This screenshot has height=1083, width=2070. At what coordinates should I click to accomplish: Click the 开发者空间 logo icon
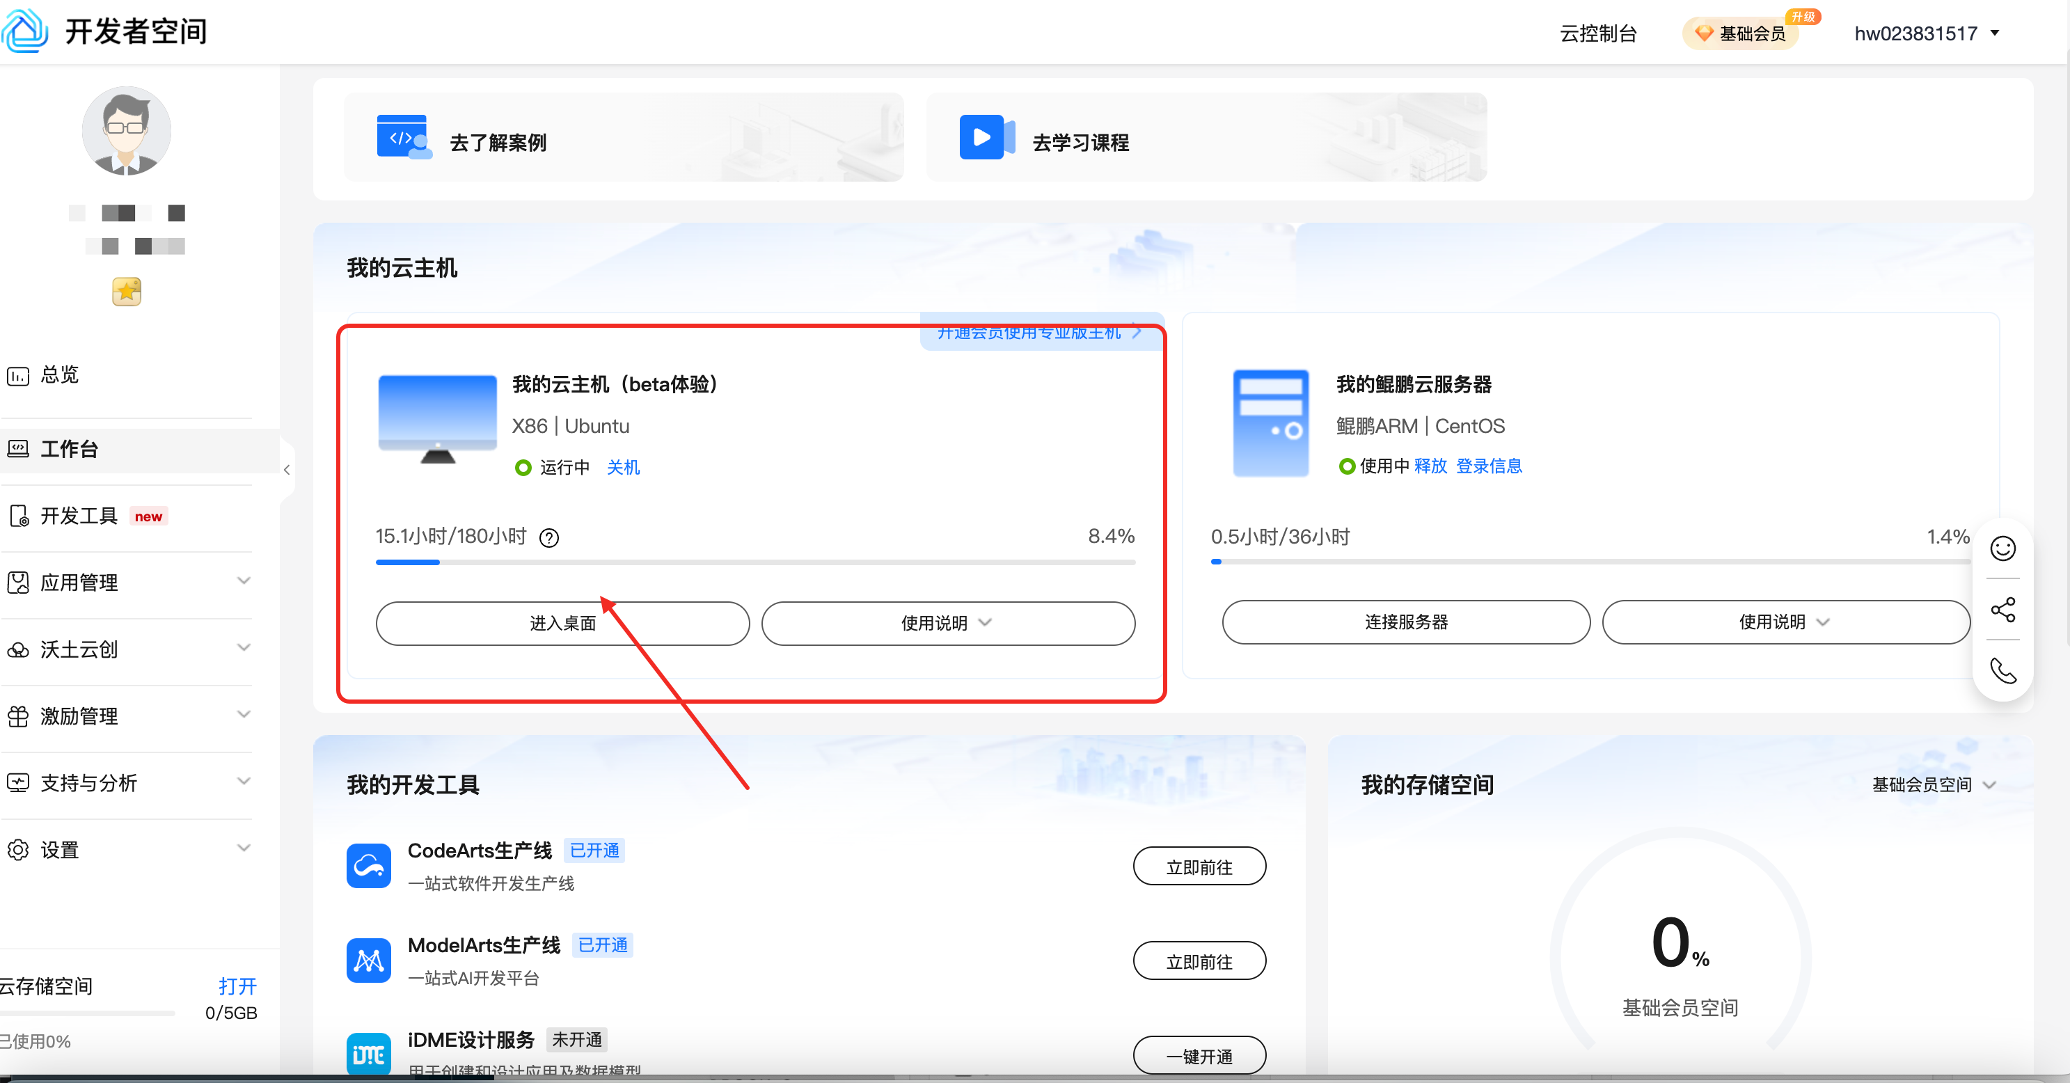(x=26, y=31)
